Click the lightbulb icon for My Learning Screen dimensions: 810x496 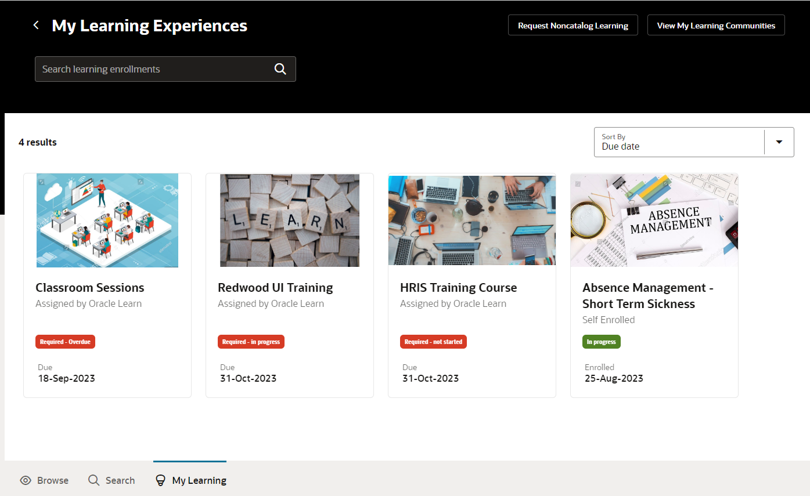coord(160,480)
